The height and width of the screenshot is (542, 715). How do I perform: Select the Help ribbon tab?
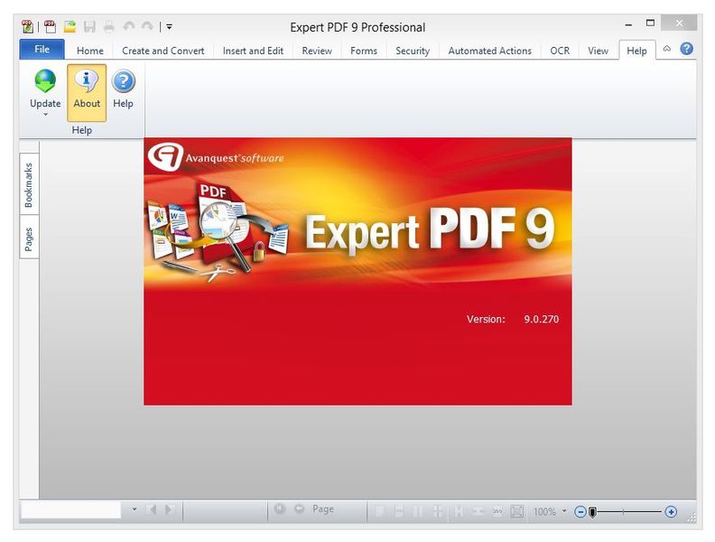click(636, 51)
